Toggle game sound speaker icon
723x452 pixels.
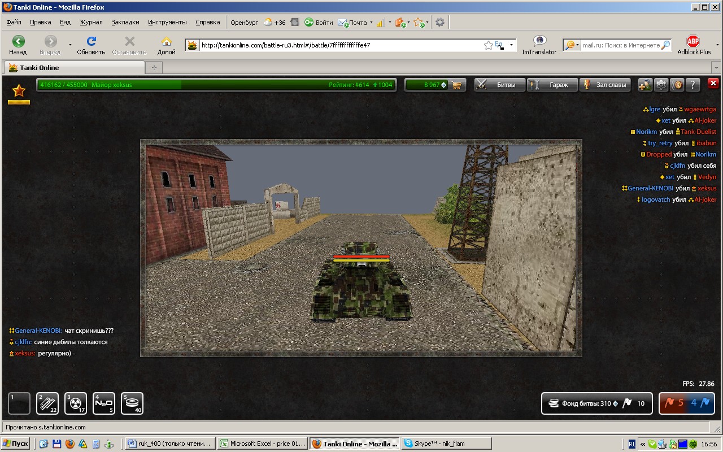(677, 85)
